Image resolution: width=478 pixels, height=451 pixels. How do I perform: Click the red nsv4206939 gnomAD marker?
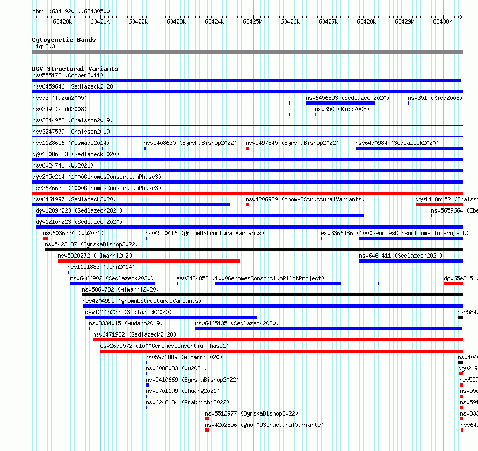248,205
